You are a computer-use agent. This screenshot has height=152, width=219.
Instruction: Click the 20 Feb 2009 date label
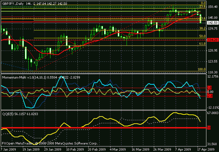97,150
